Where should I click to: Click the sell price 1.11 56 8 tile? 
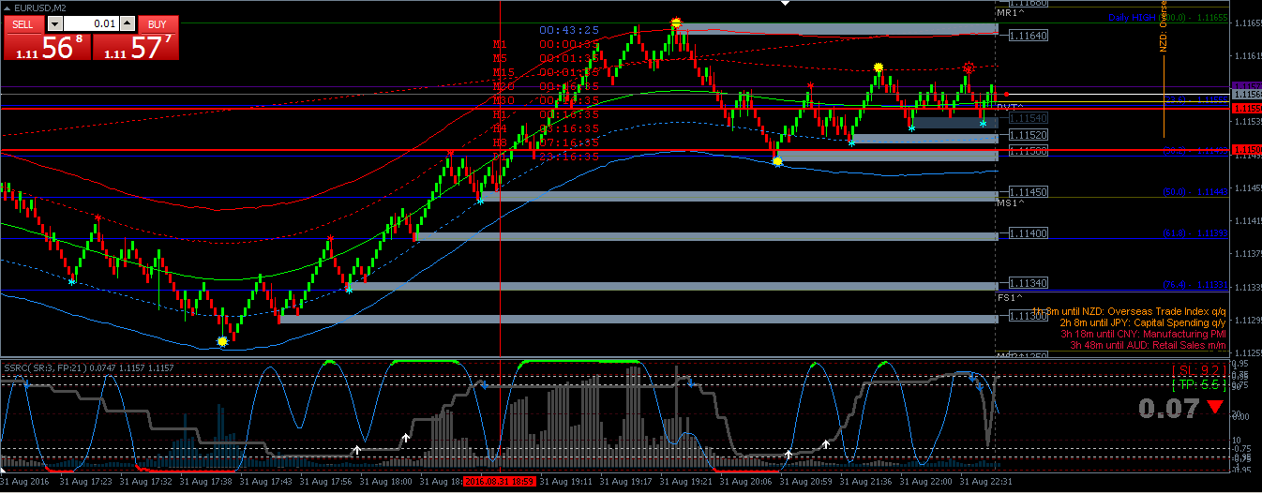pyautogui.click(x=46, y=46)
